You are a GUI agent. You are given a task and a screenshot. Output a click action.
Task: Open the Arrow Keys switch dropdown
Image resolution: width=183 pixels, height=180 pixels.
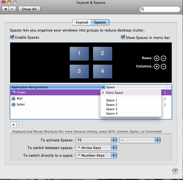click(96, 148)
